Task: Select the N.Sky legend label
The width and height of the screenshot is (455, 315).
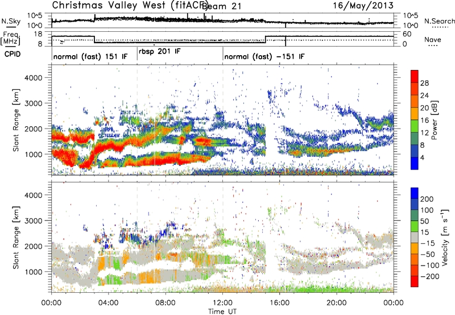Action: click(11, 21)
